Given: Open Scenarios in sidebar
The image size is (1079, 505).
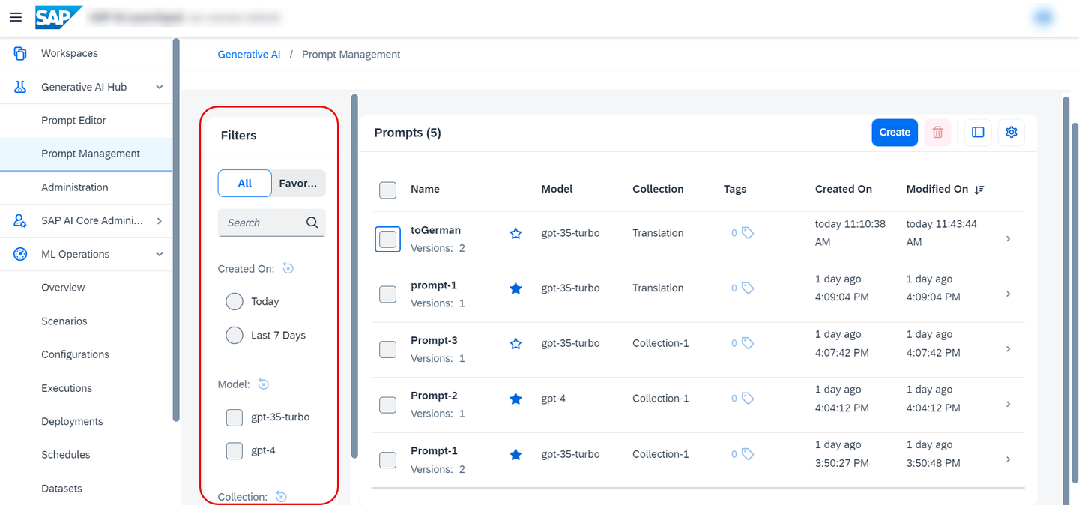Looking at the screenshot, I should click(x=86, y=321).
